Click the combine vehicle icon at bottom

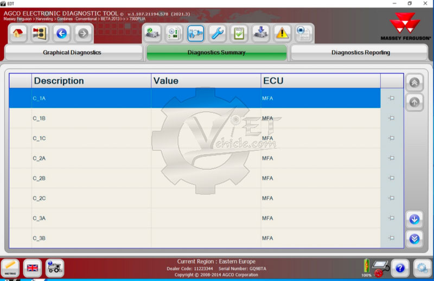click(54, 267)
